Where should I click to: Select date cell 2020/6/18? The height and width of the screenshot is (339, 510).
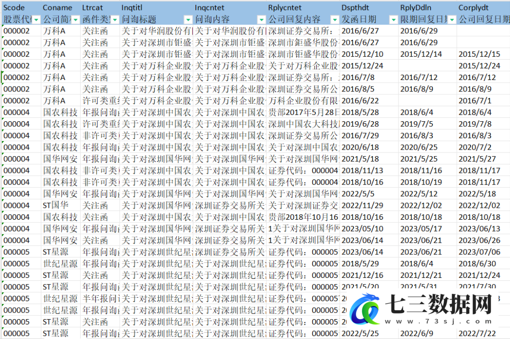pos(369,148)
